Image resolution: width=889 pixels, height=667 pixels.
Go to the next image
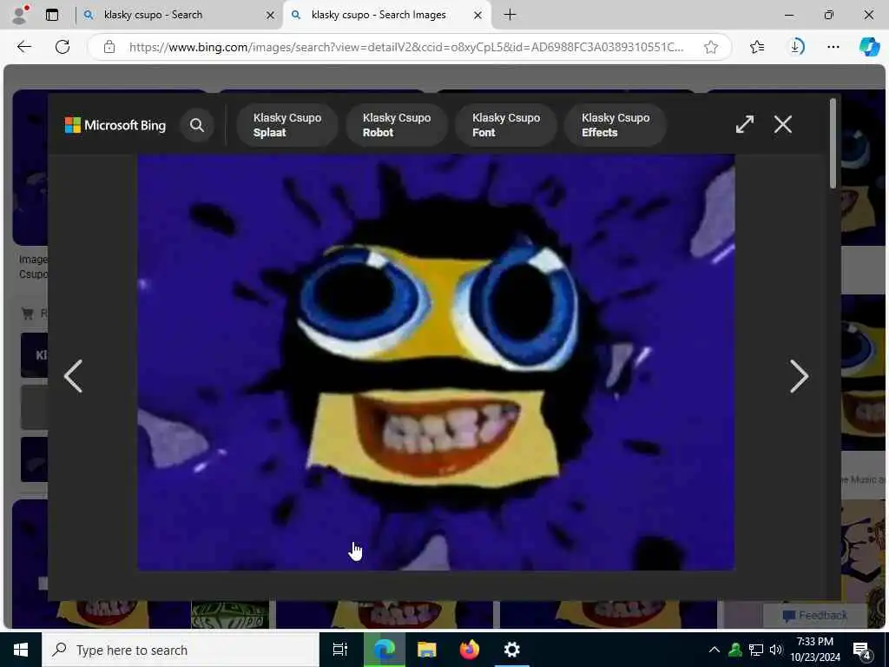799,376
